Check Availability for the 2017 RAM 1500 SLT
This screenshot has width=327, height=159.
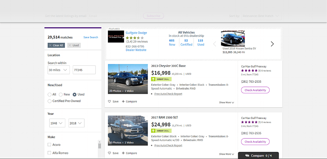coord(255,142)
